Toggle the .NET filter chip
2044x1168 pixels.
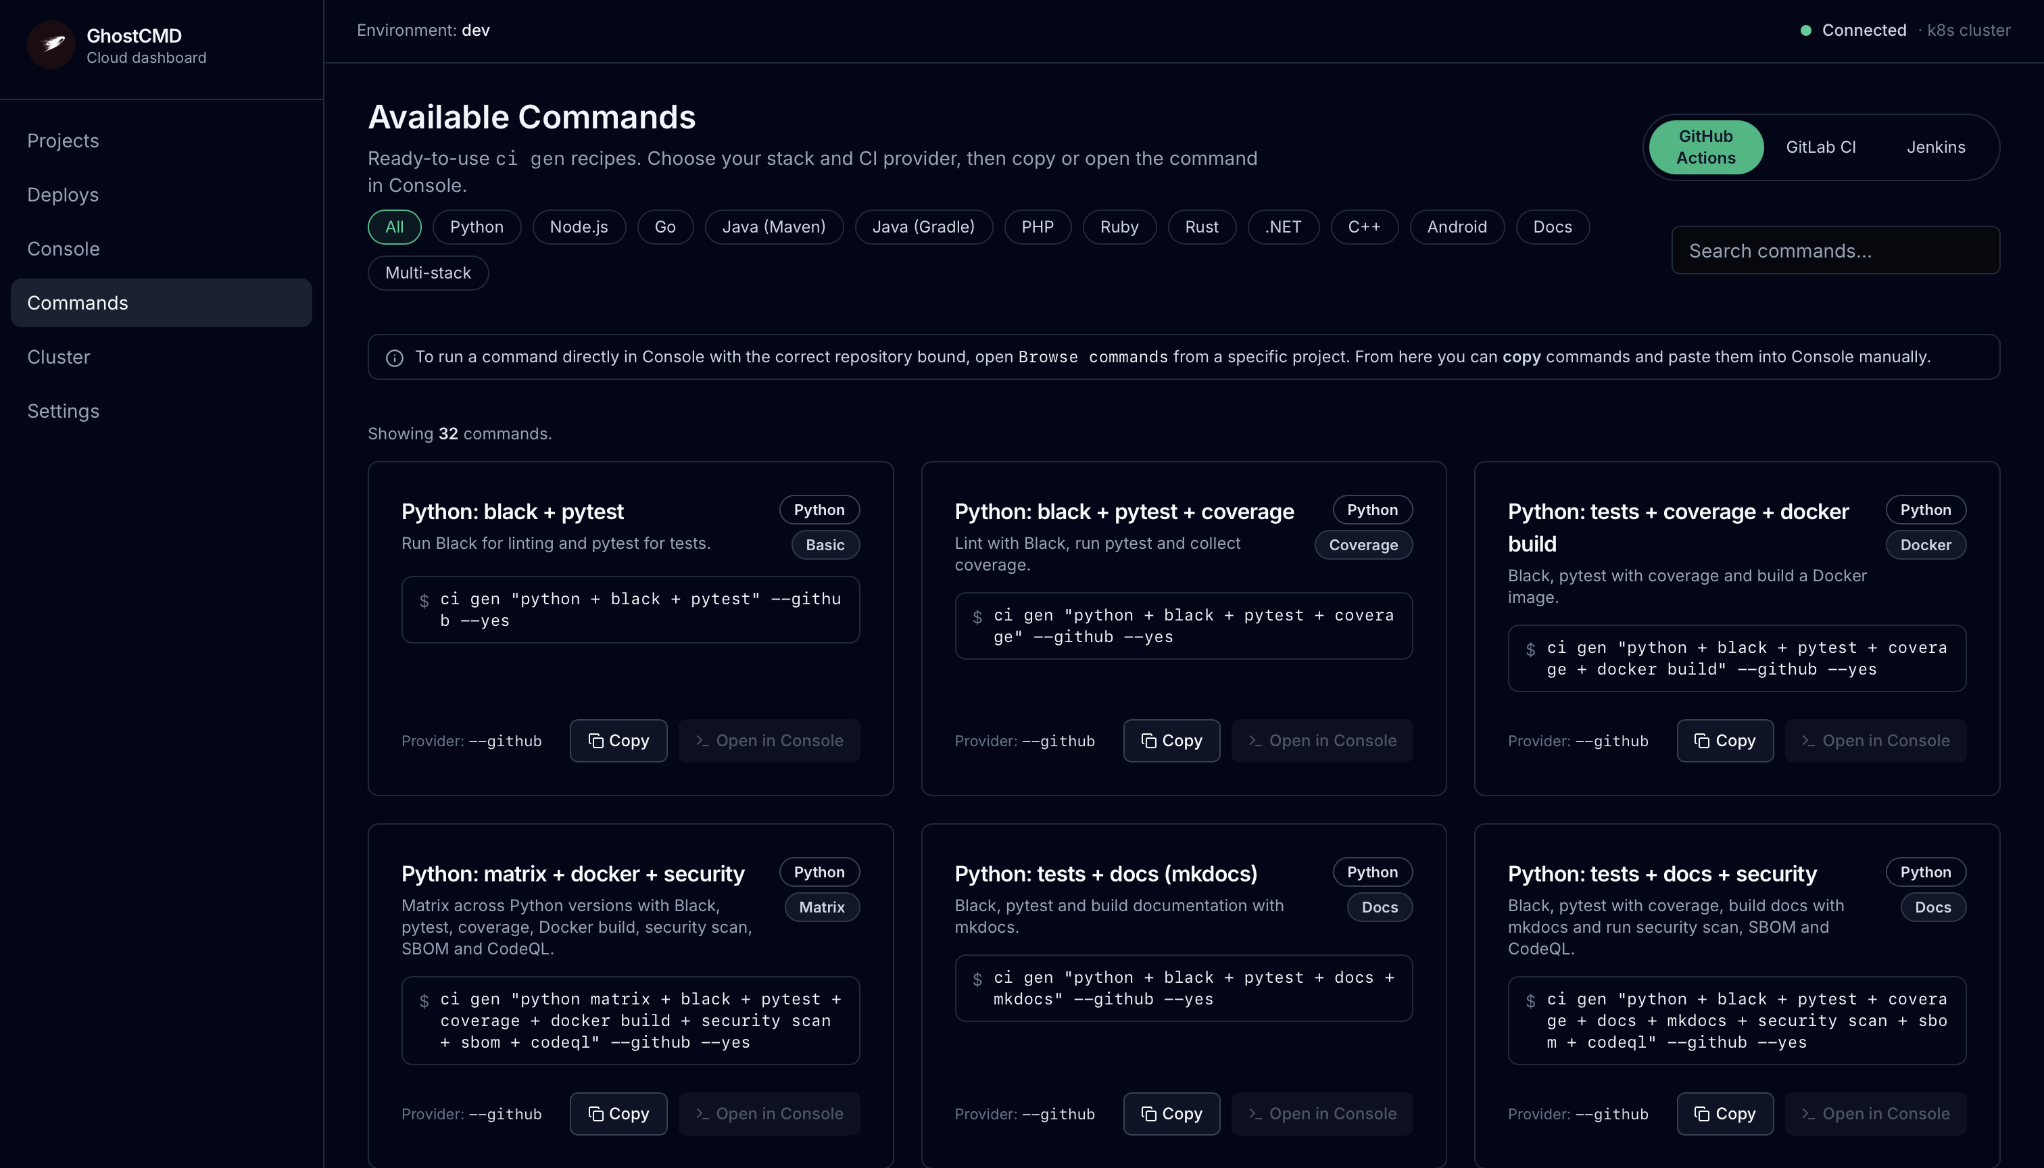1282,227
